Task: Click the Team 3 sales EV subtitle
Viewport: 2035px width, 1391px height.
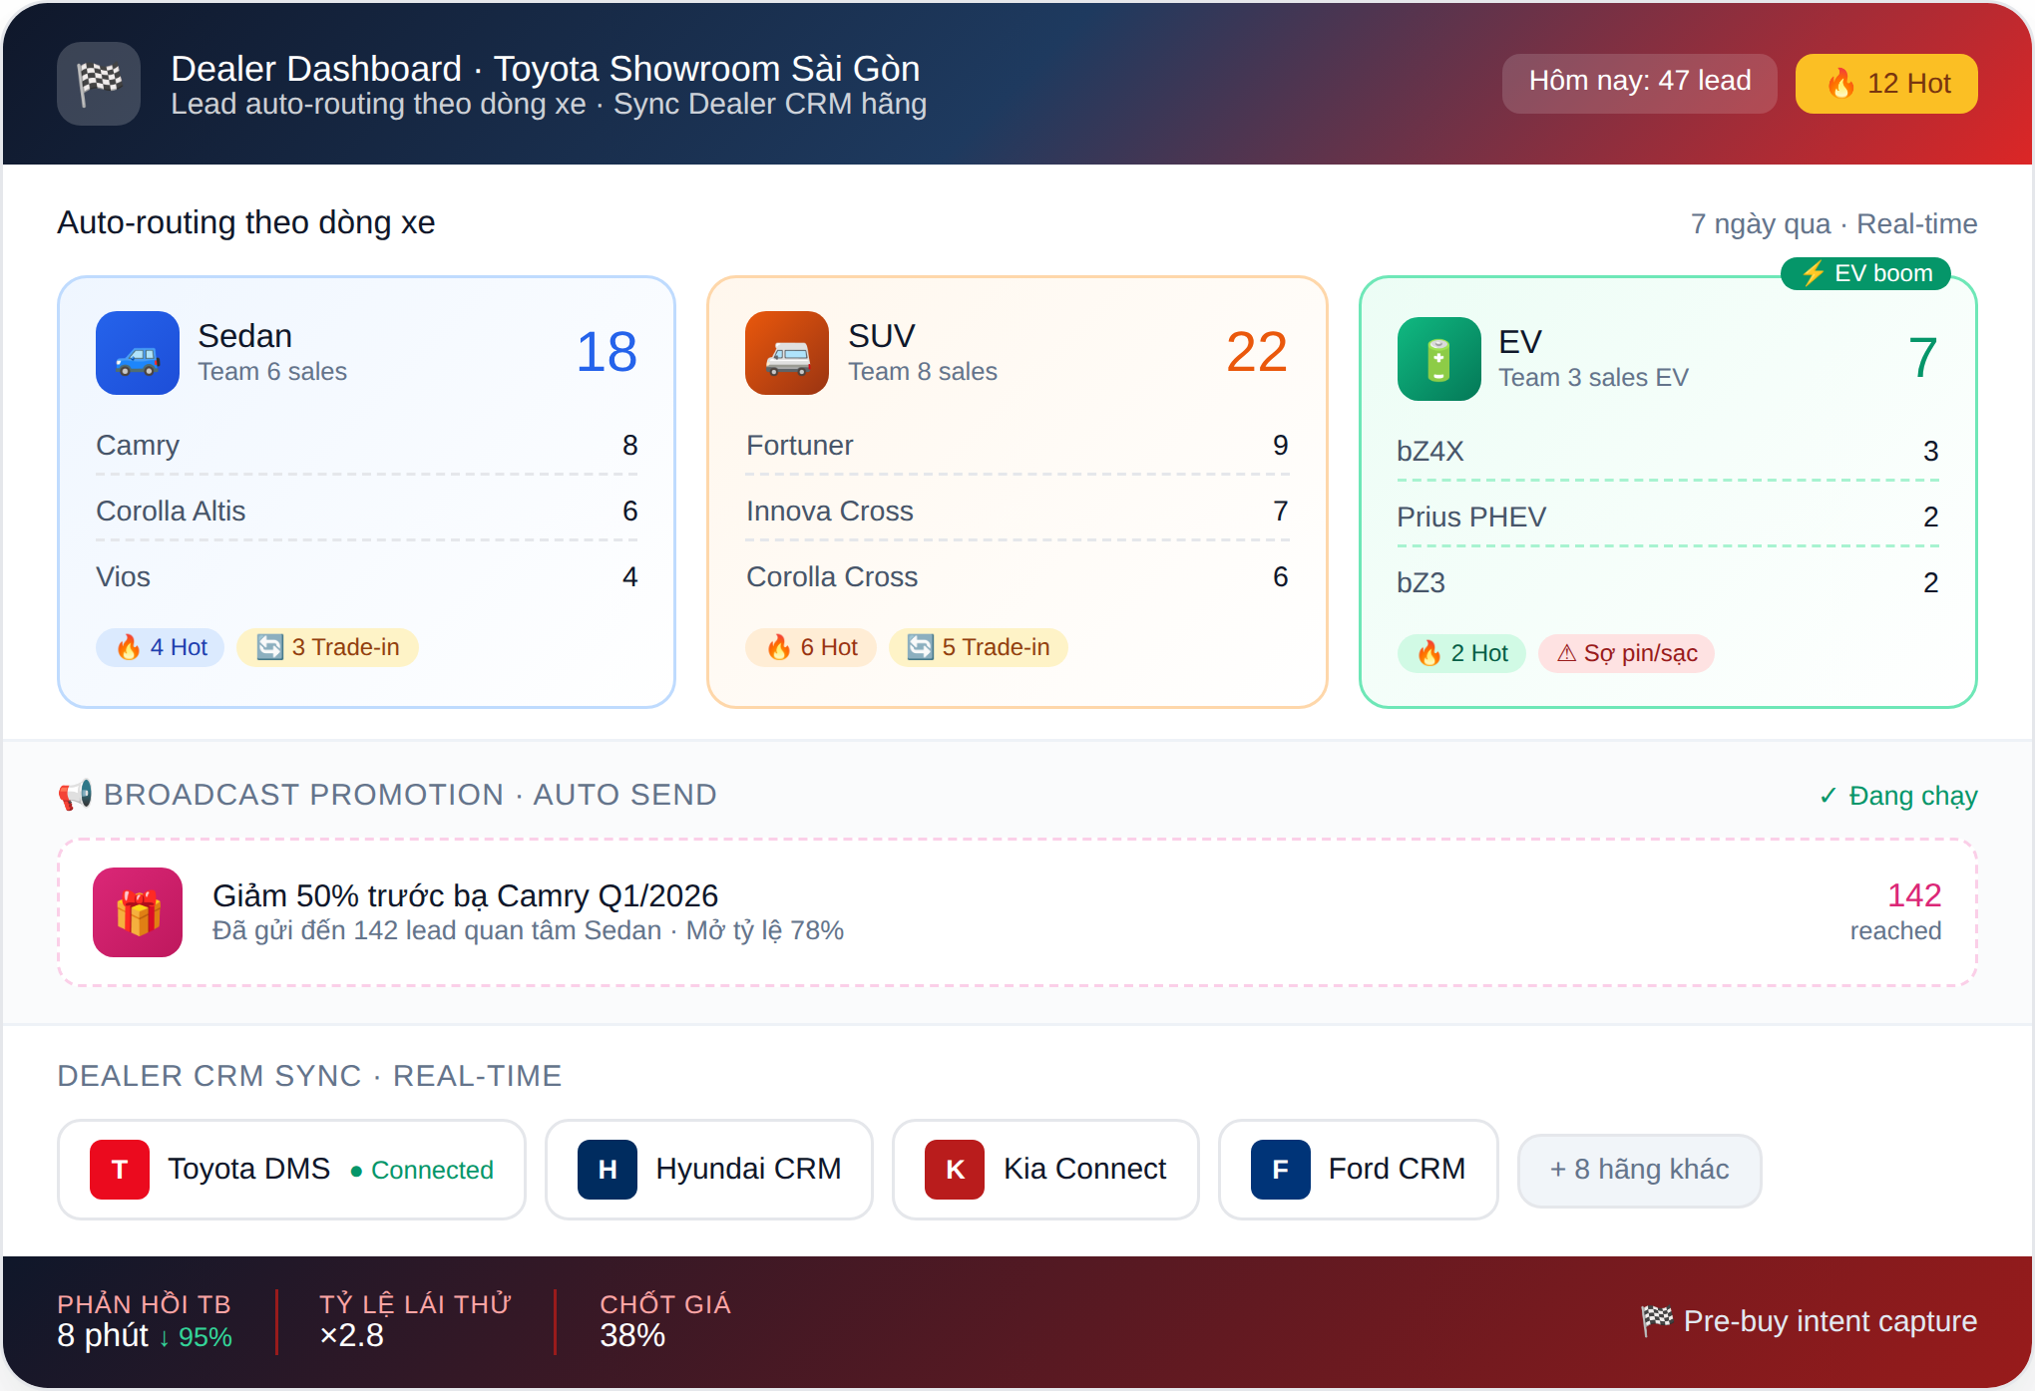Action: point(1593,378)
